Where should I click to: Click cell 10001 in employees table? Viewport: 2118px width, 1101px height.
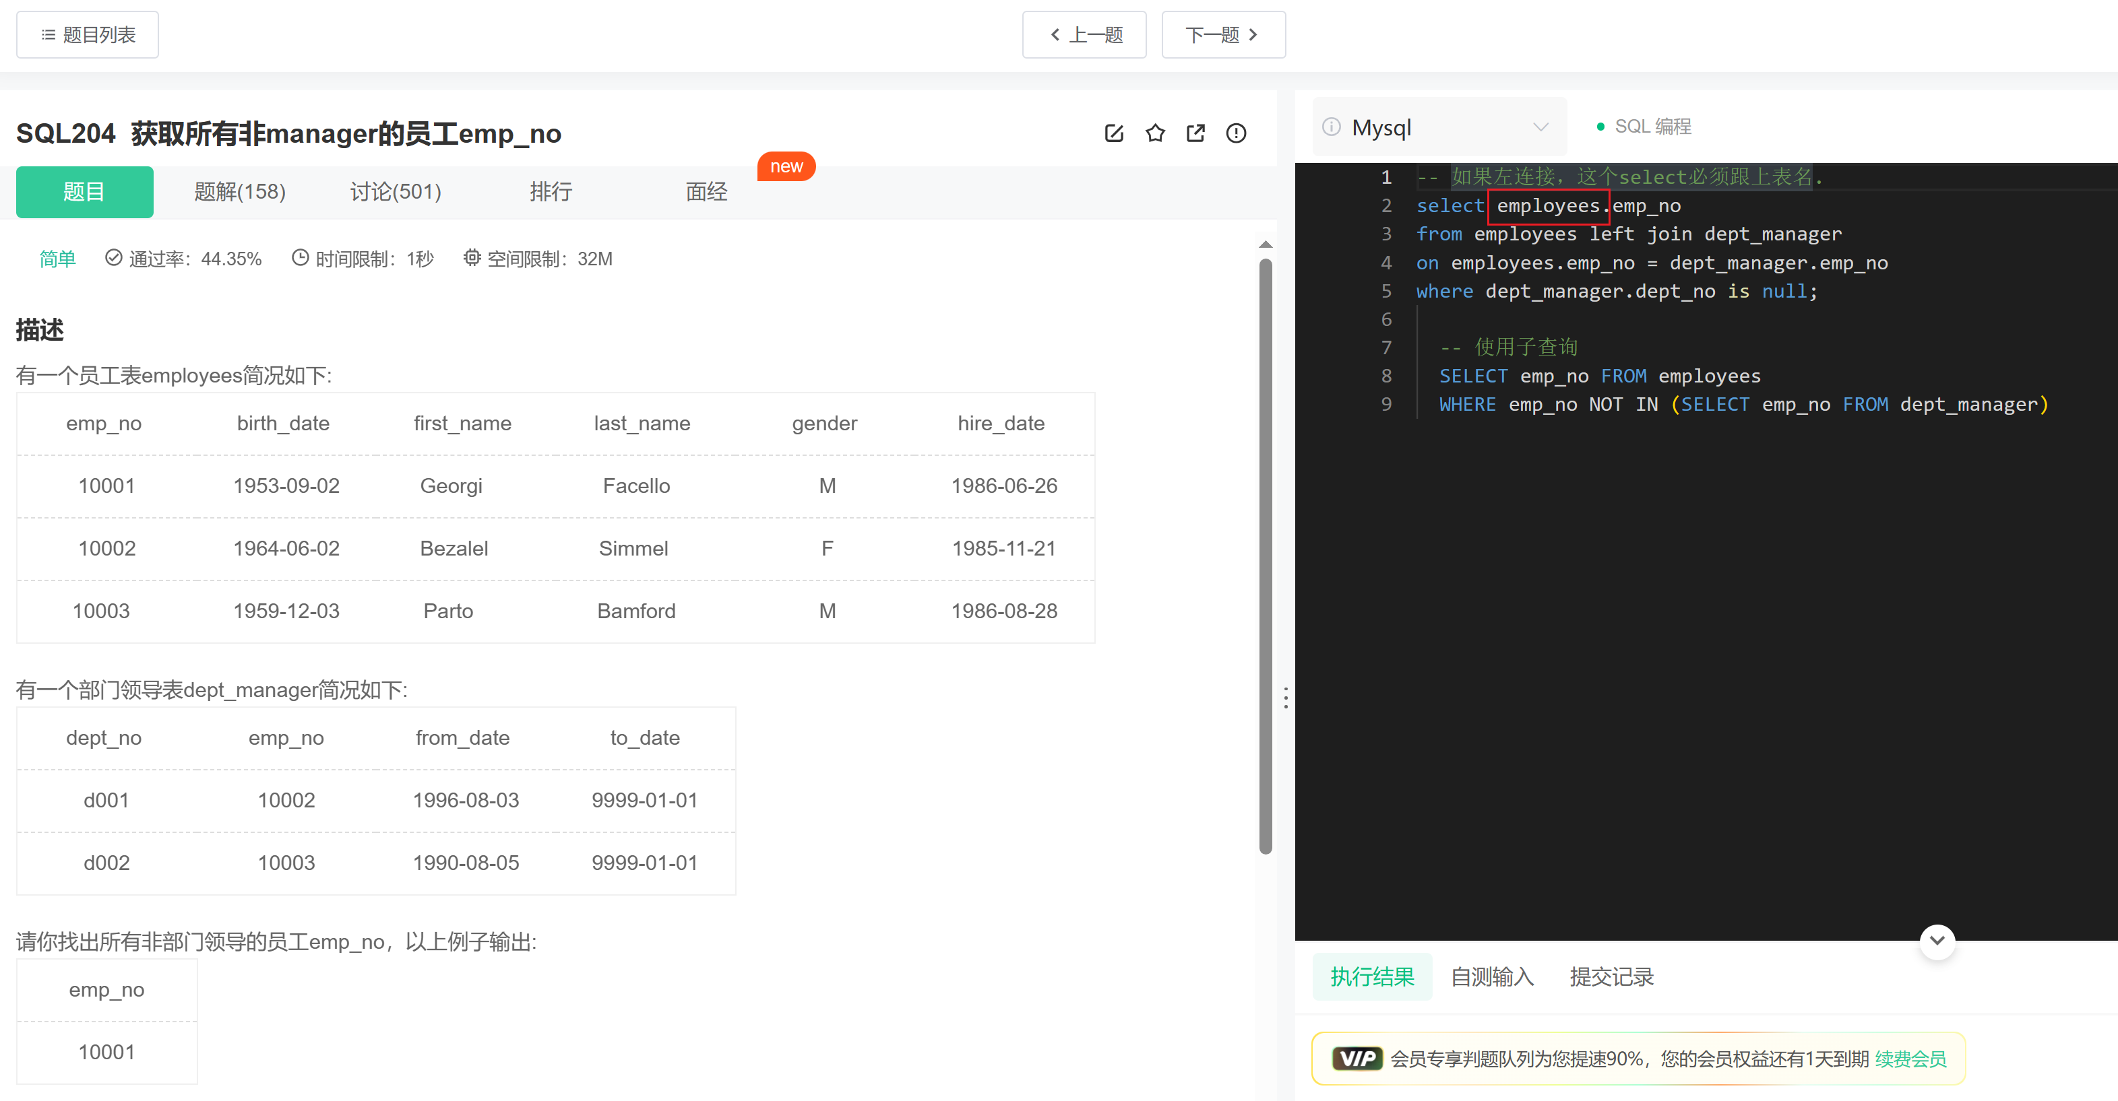(106, 486)
